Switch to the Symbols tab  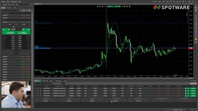tap(3, 8)
